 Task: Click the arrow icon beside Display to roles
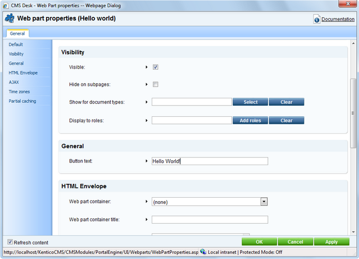tap(146, 120)
